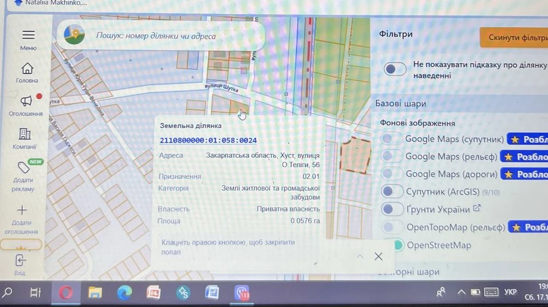Viewport: 548px width, 307px height.
Task: Select the dashed red highlighted parcel on map
Action: 356,155
